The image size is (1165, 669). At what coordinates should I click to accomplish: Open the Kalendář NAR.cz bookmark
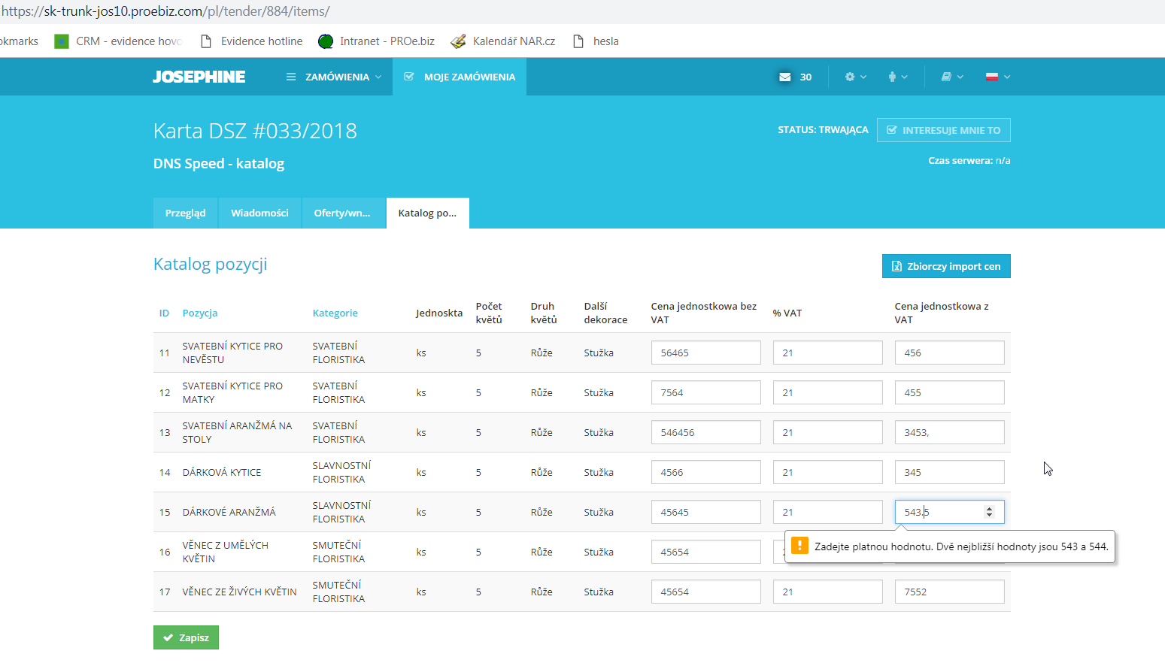[x=503, y=41]
